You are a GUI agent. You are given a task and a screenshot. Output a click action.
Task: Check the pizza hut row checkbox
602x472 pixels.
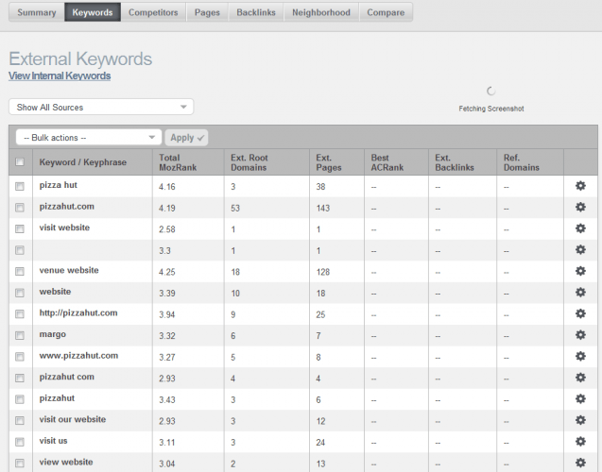click(20, 186)
